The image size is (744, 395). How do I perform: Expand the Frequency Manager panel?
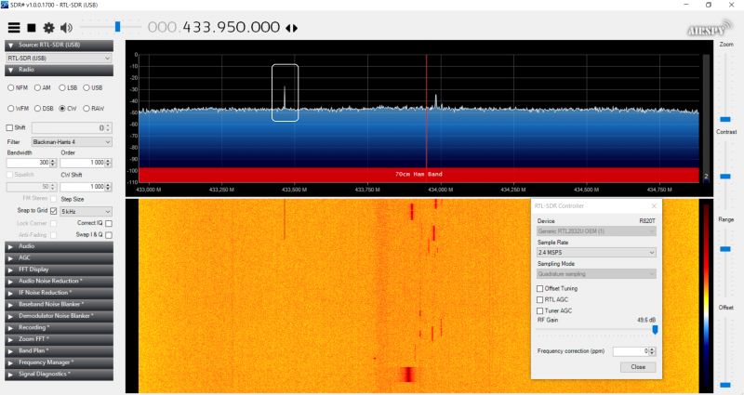coord(59,362)
